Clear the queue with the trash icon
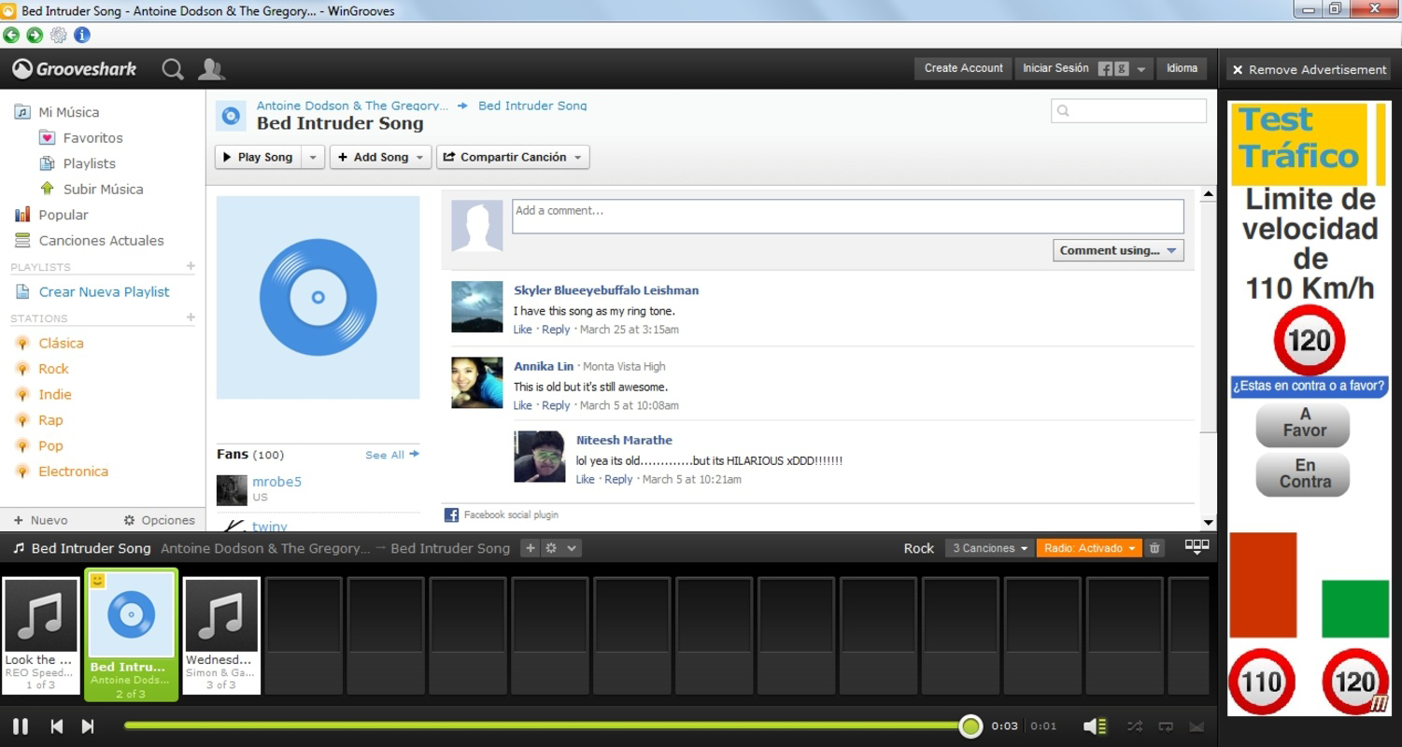The height and width of the screenshot is (747, 1402). [1154, 548]
